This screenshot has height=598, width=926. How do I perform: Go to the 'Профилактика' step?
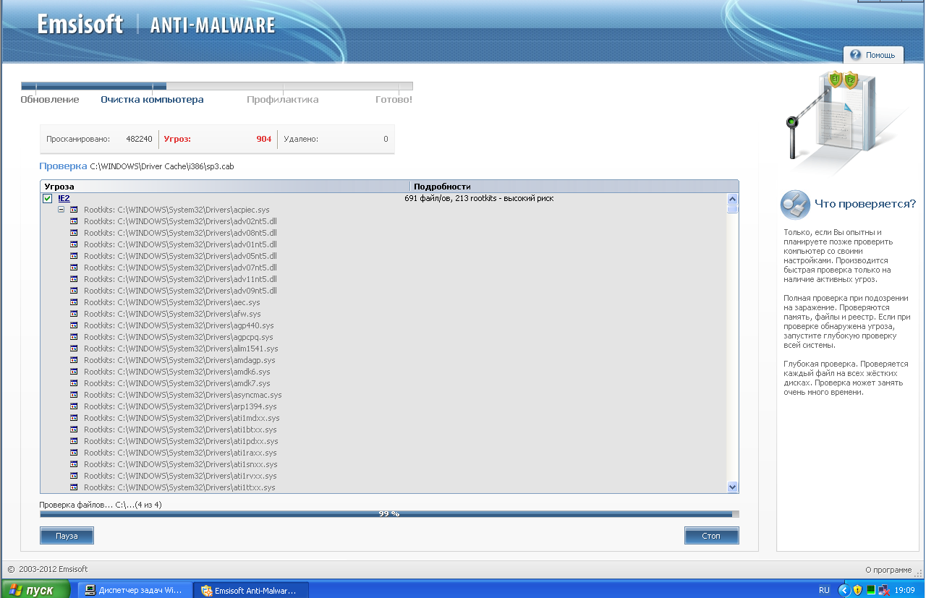283,100
